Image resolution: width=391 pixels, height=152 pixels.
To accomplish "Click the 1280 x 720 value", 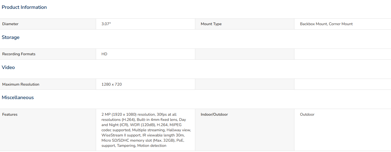I will [112, 84].
